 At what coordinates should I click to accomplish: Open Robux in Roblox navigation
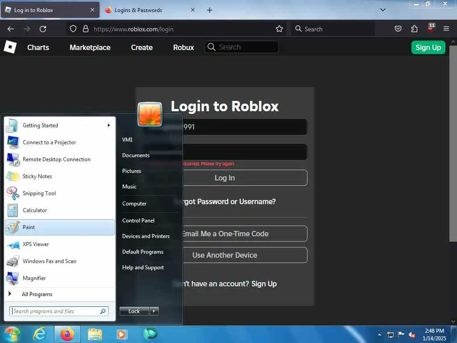183,47
